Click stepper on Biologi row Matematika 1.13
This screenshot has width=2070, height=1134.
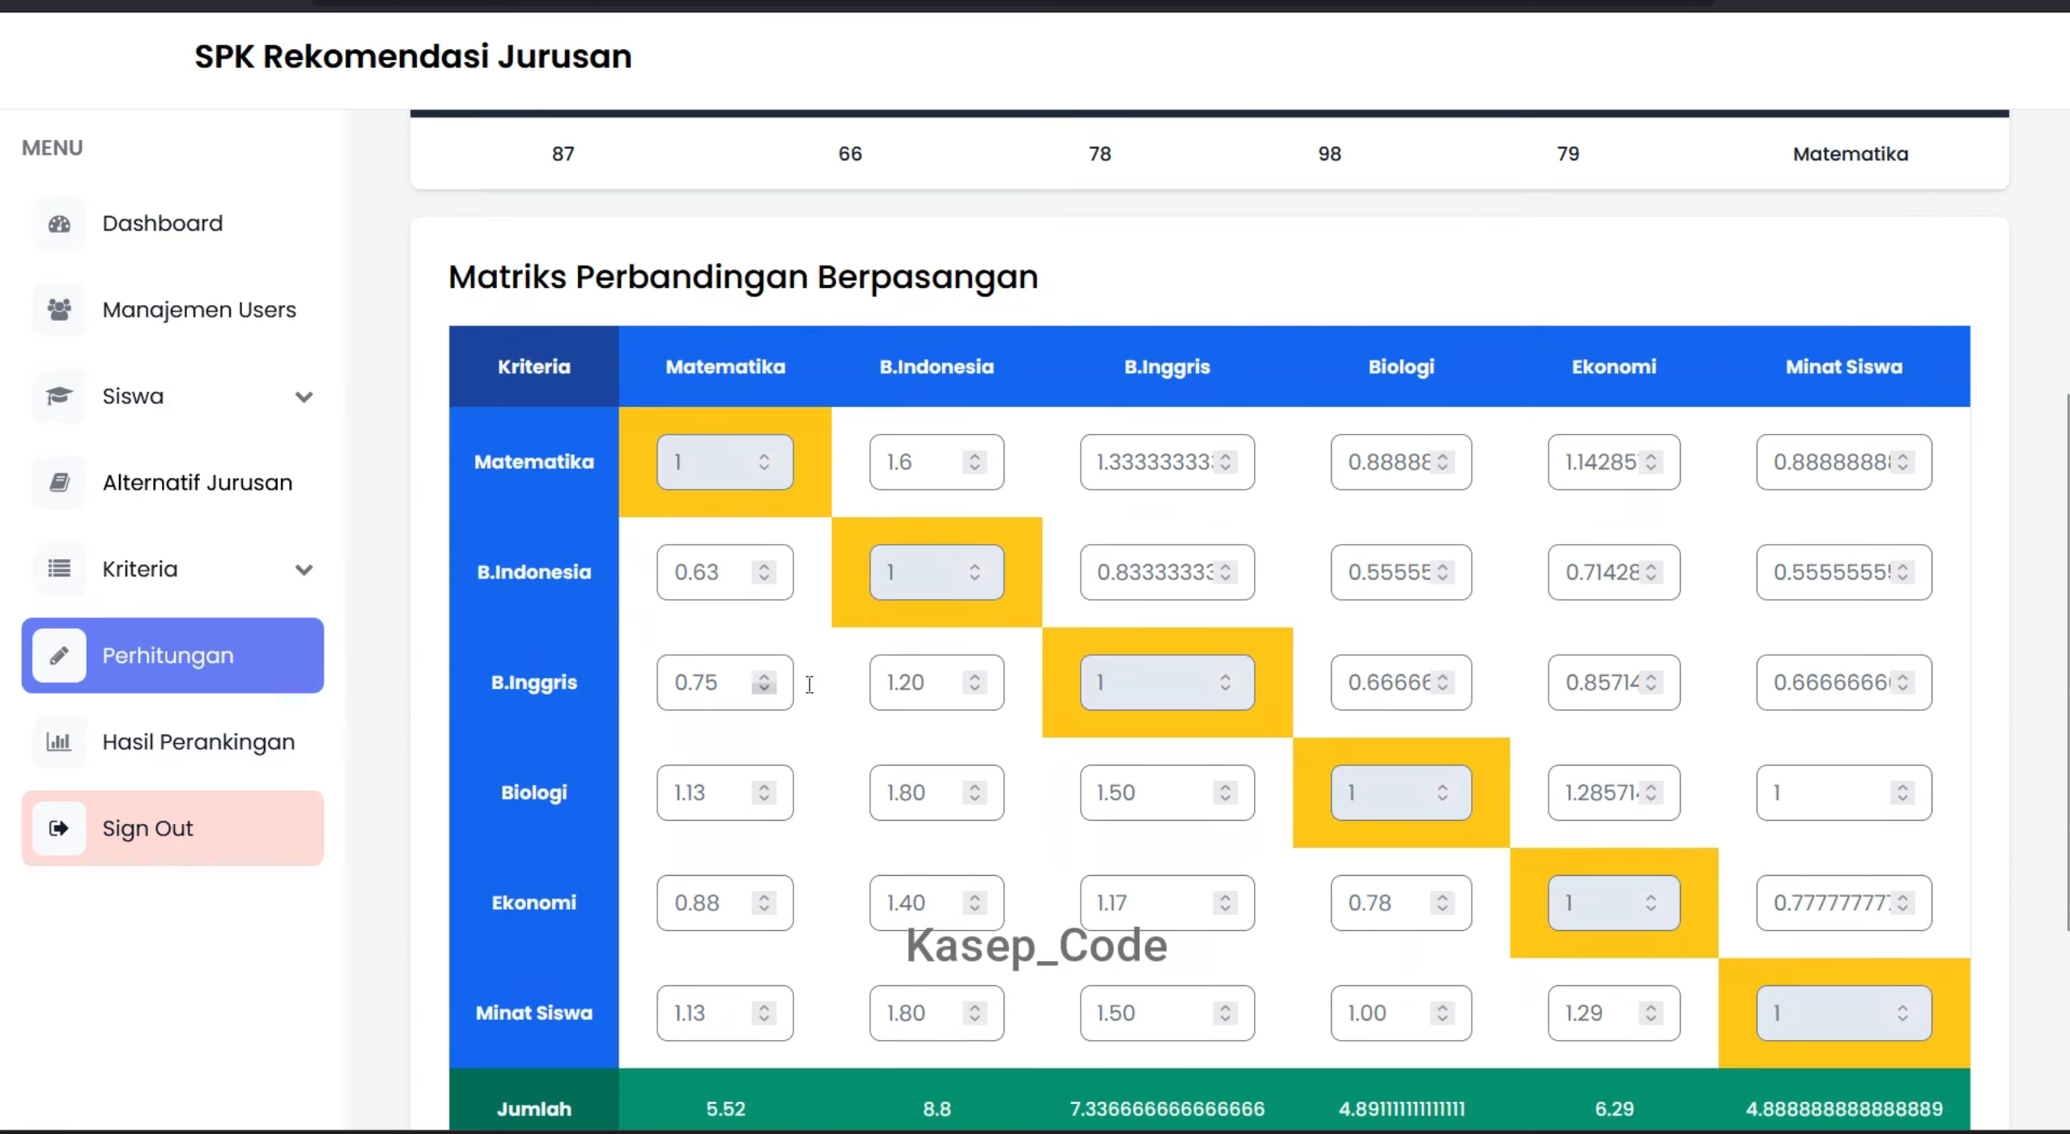click(763, 792)
